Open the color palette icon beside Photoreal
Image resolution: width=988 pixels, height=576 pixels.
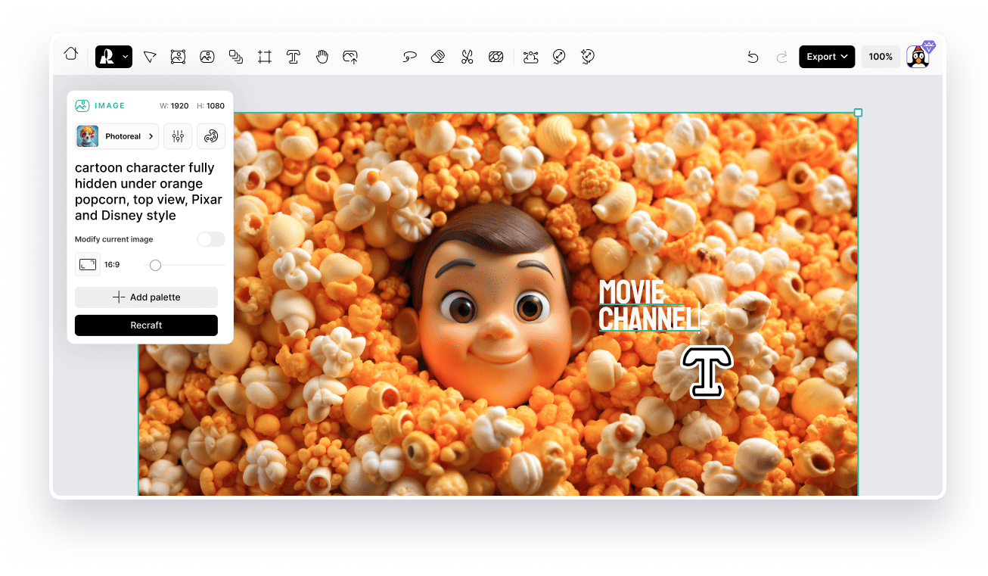210,136
